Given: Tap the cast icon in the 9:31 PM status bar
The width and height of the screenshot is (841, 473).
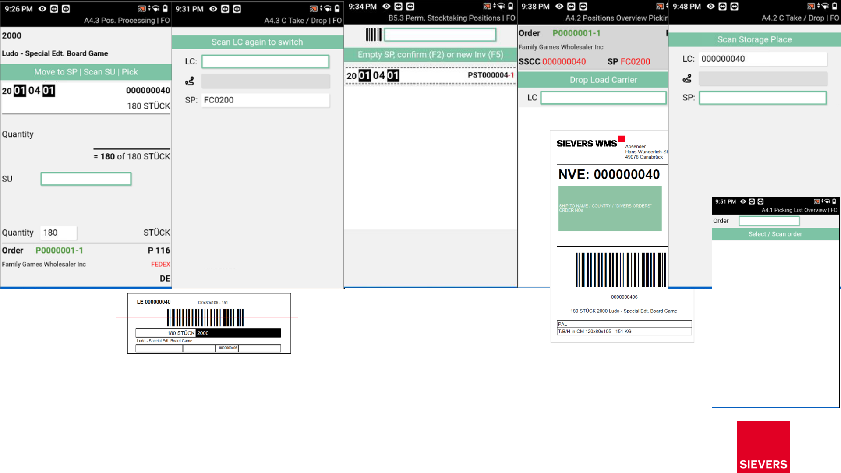Looking at the screenshot, I should pos(313,9).
